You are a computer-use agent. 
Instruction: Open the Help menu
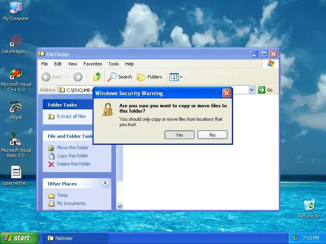point(129,64)
